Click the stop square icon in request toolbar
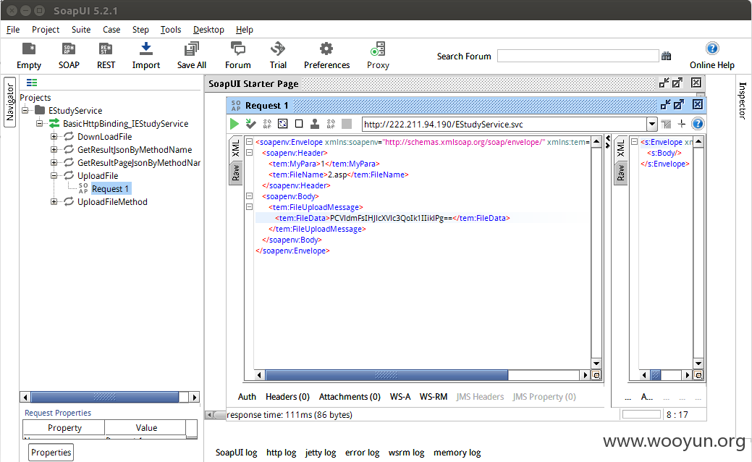 coord(299,124)
